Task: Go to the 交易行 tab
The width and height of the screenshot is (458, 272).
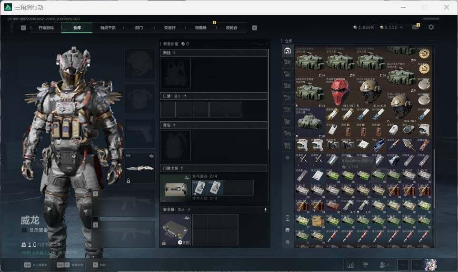Action: [170, 28]
